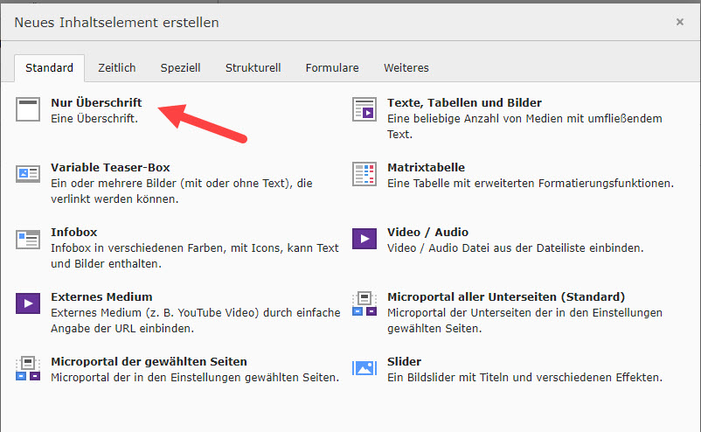Click the Infobox element icon
Screen dimensions: 701x432
pos(28,238)
